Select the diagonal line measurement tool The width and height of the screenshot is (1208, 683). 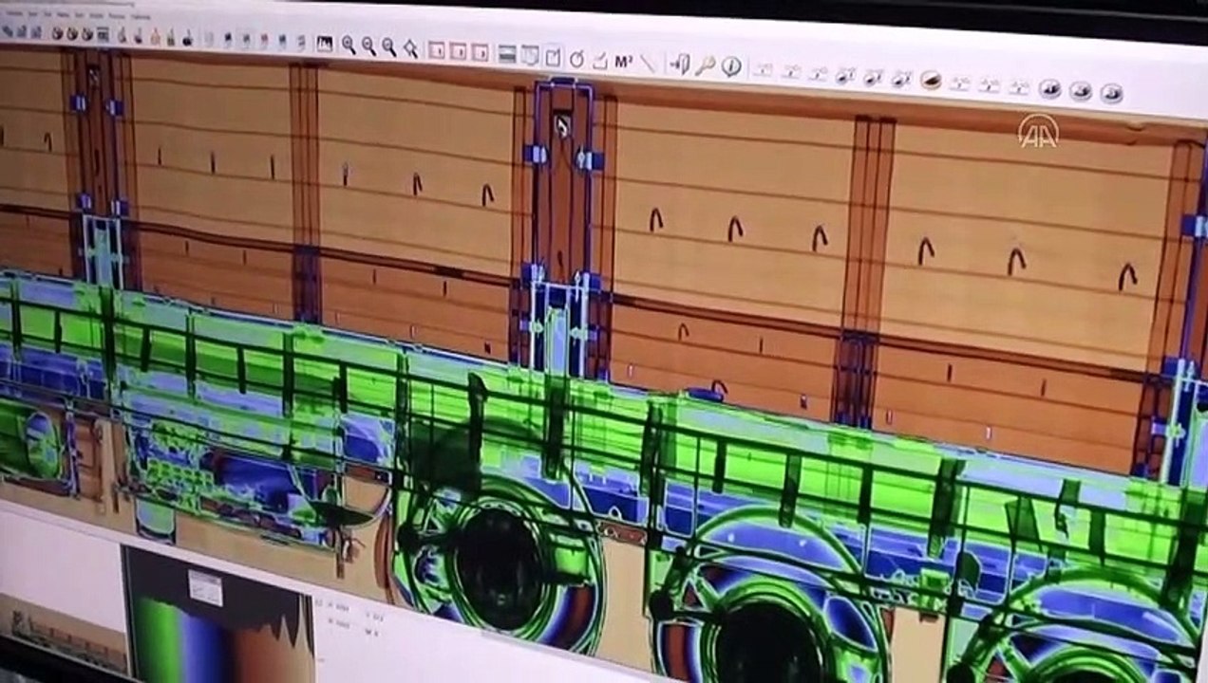[x=648, y=63]
